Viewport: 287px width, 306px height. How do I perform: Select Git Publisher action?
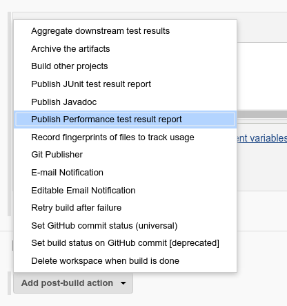125,155
